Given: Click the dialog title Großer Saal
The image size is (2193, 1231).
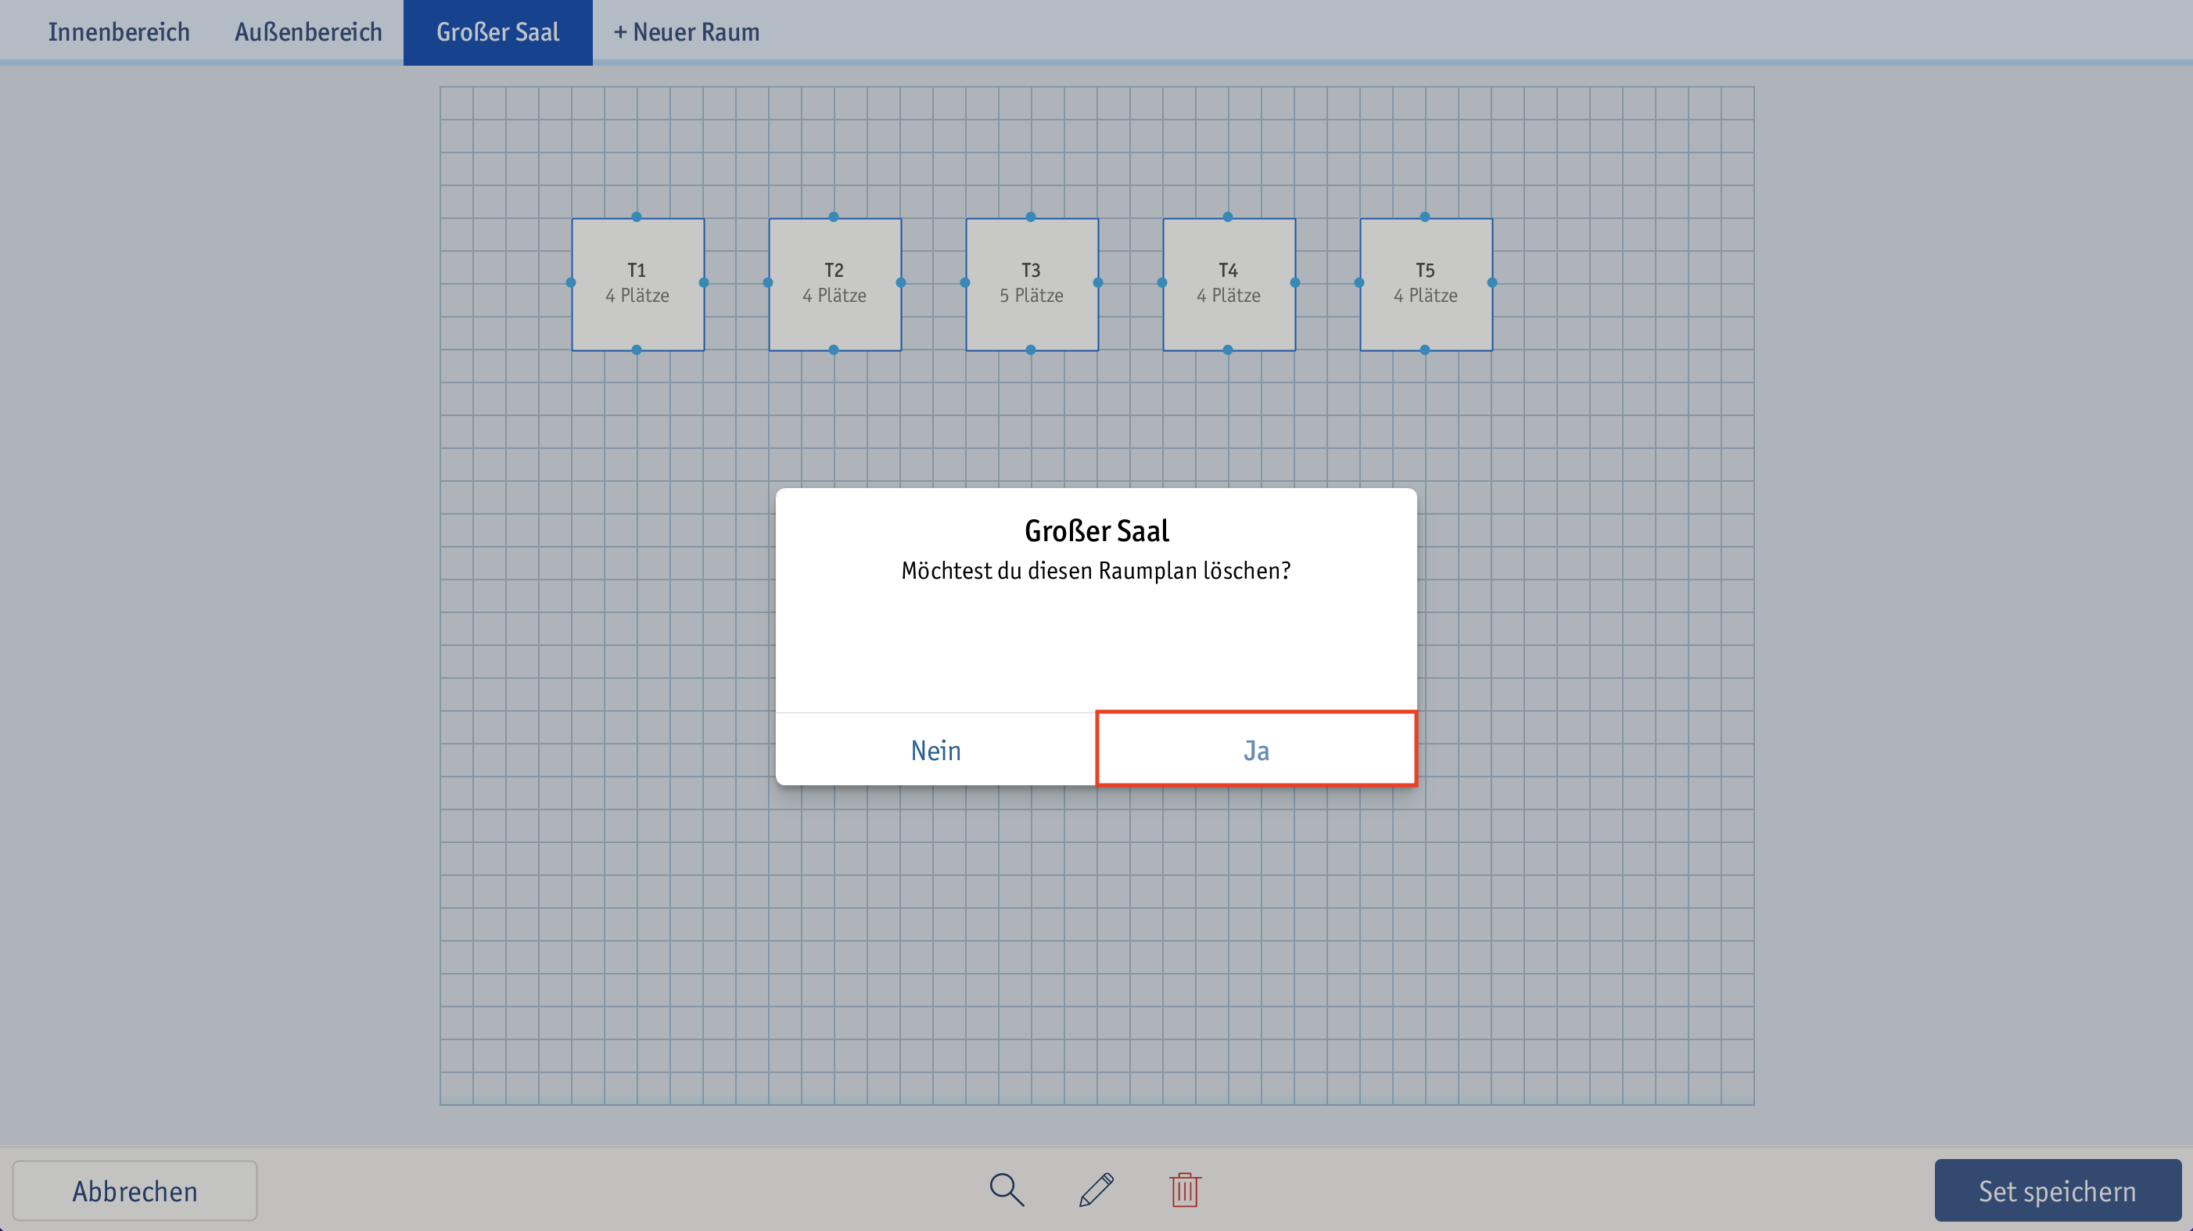Looking at the screenshot, I should [x=1096, y=530].
